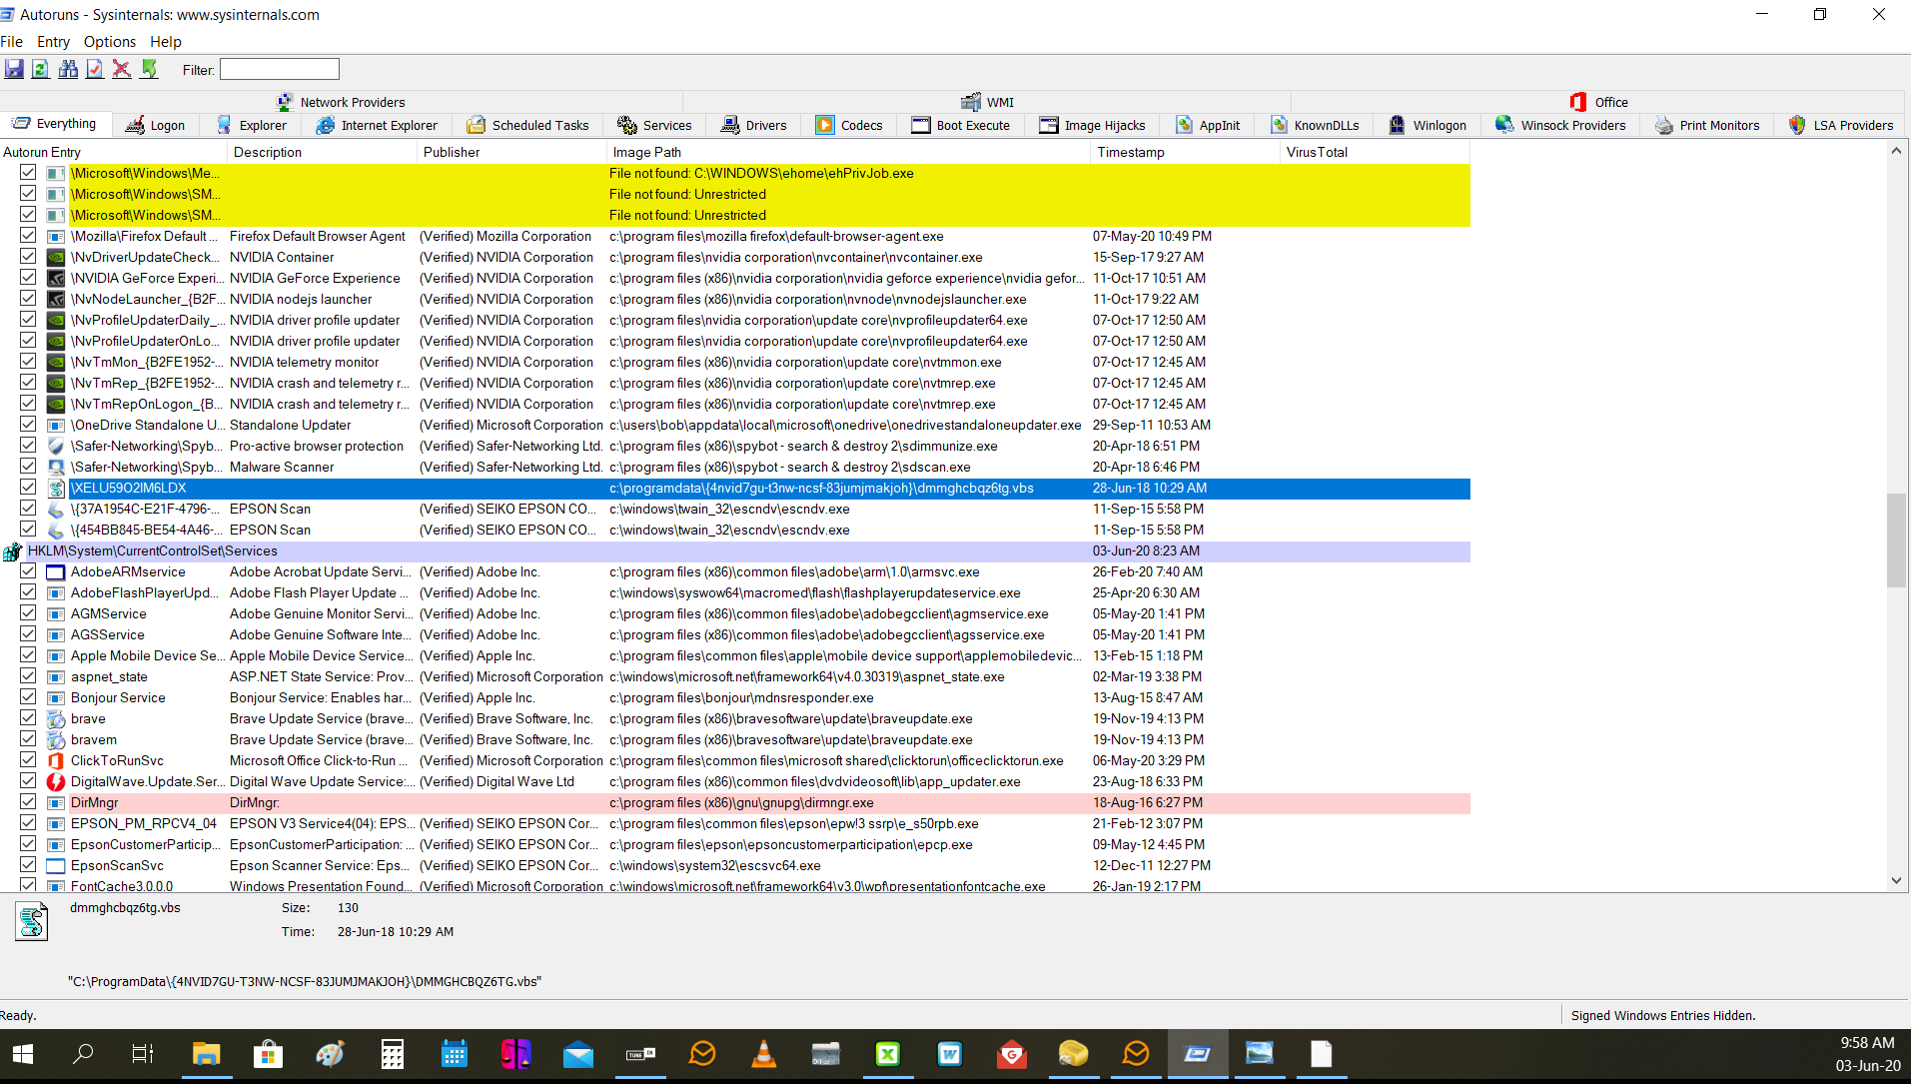Click the Refresh toolbar icon
Image resolution: width=1911 pixels, height=1084 pixels.
41,69
